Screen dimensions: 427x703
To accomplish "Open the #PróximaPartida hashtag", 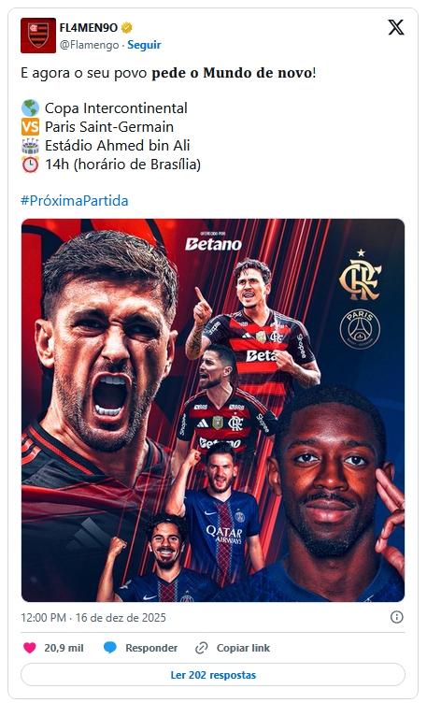I will click(75, 200).
